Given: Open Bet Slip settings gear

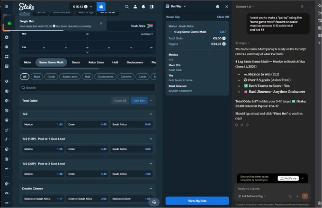Looking at the screenshot, I should [218, 7].
